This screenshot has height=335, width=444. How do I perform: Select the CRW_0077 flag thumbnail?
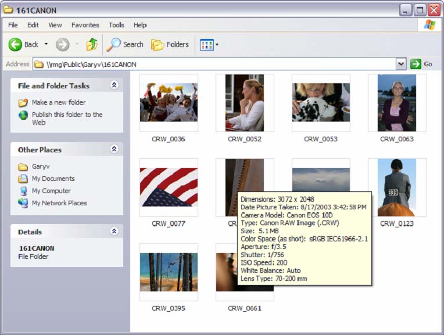coord(169,187)
